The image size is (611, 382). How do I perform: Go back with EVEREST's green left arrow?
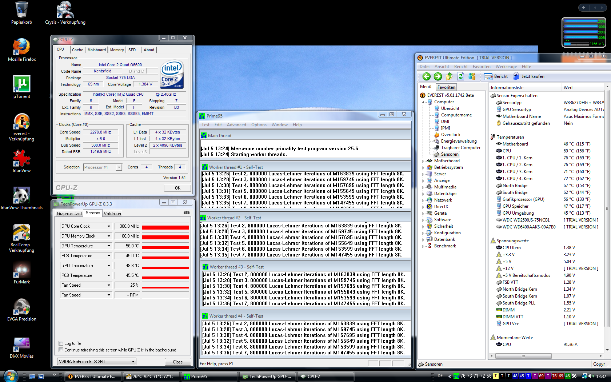tap(426, 76)
